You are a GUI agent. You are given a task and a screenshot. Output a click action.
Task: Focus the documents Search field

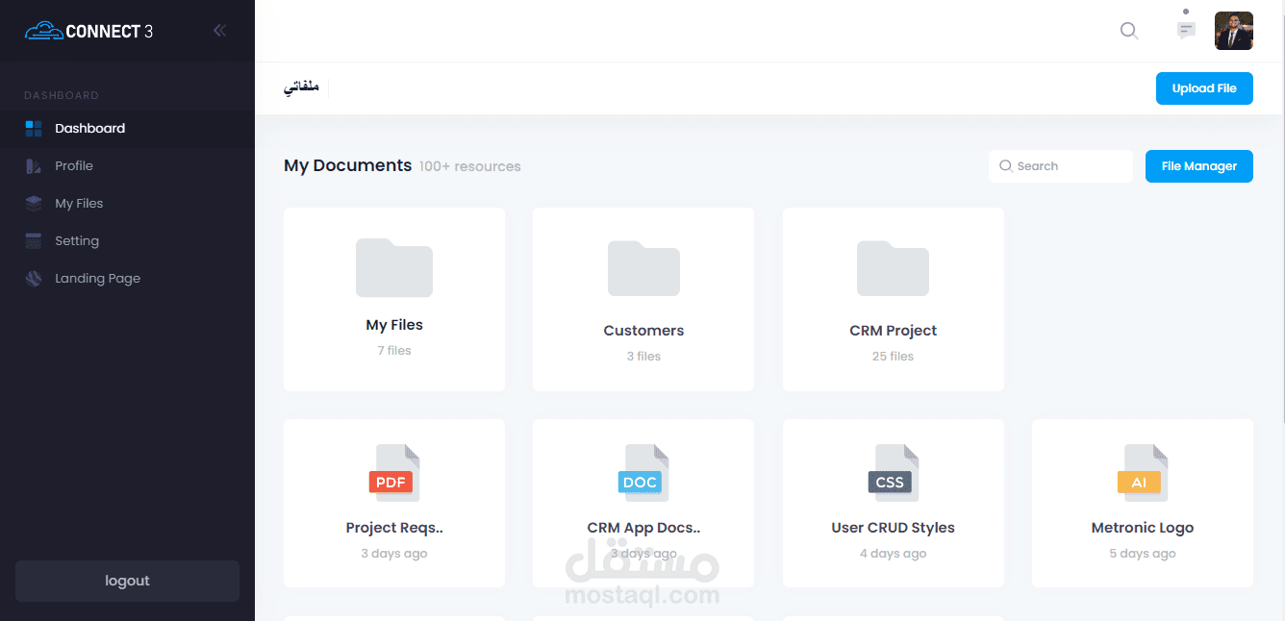pos(1060,166)
